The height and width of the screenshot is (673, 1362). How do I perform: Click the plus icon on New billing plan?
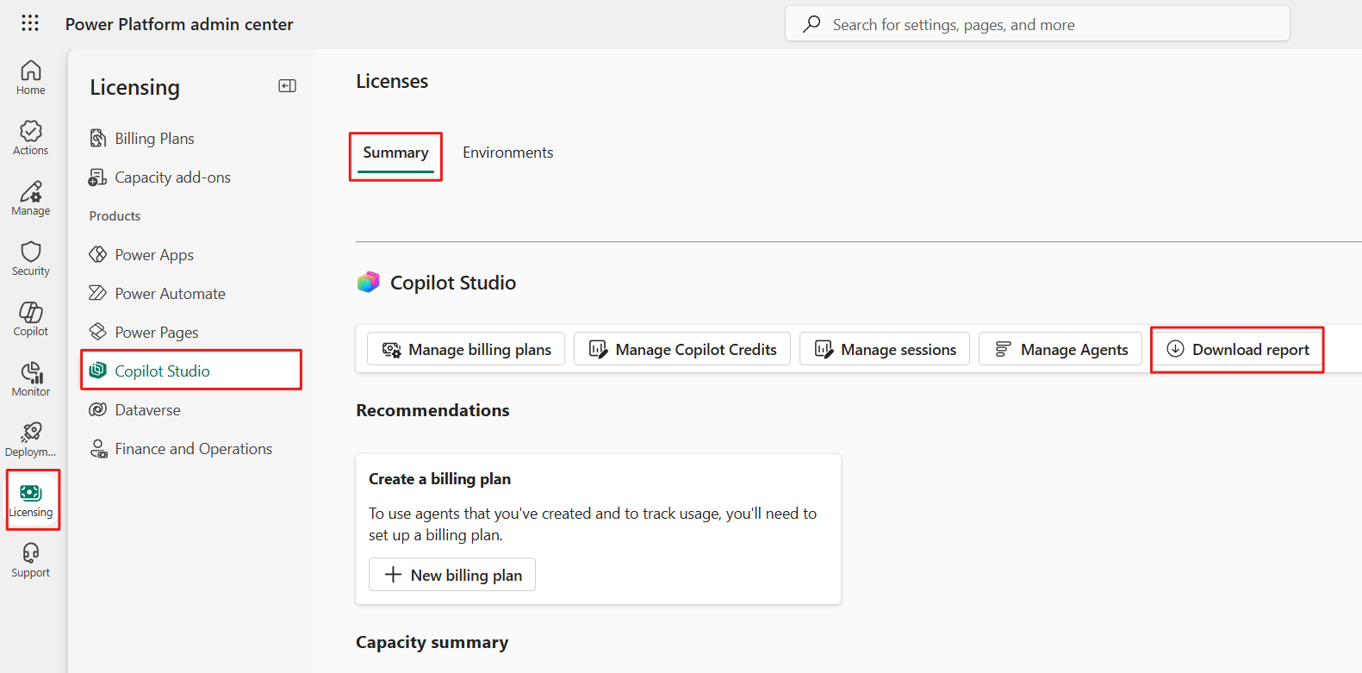click(394, 575)
